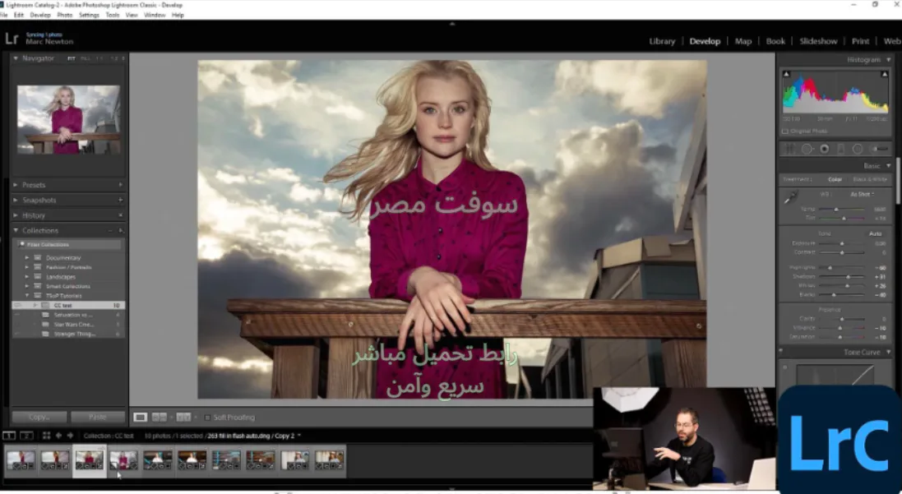Image resolution: width=902 pixels, height=494 pixels.
Task: Open the Develop menu in menu bar
Action: click(x=39, y=15)
